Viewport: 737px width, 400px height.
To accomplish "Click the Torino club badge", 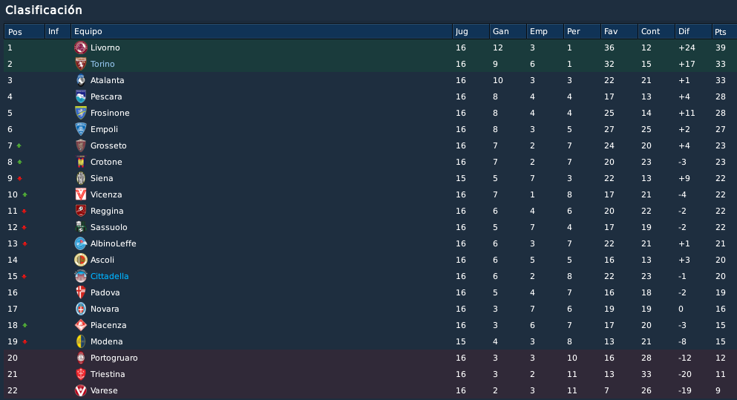I will [81, 64].
